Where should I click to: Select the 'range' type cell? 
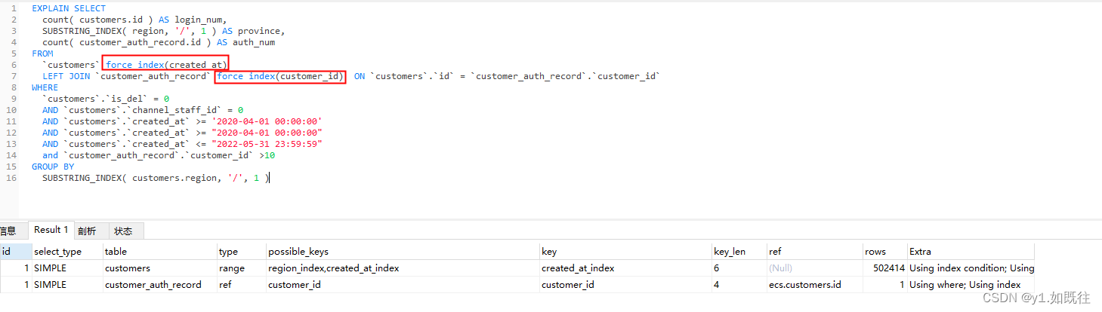click(241, 268)
